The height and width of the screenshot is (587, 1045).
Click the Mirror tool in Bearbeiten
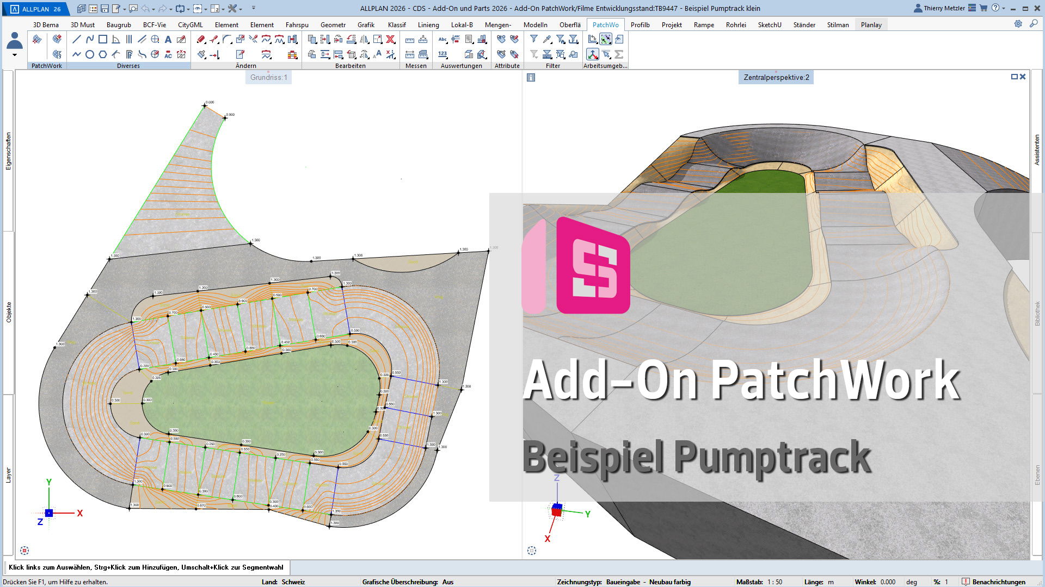tap(364, 39)
